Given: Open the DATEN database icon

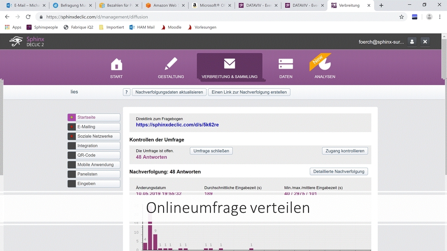Looking at the screenshot, I should pos(286,64).
